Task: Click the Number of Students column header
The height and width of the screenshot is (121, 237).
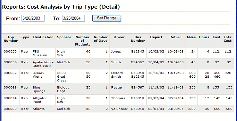Action: pos(83,40)
